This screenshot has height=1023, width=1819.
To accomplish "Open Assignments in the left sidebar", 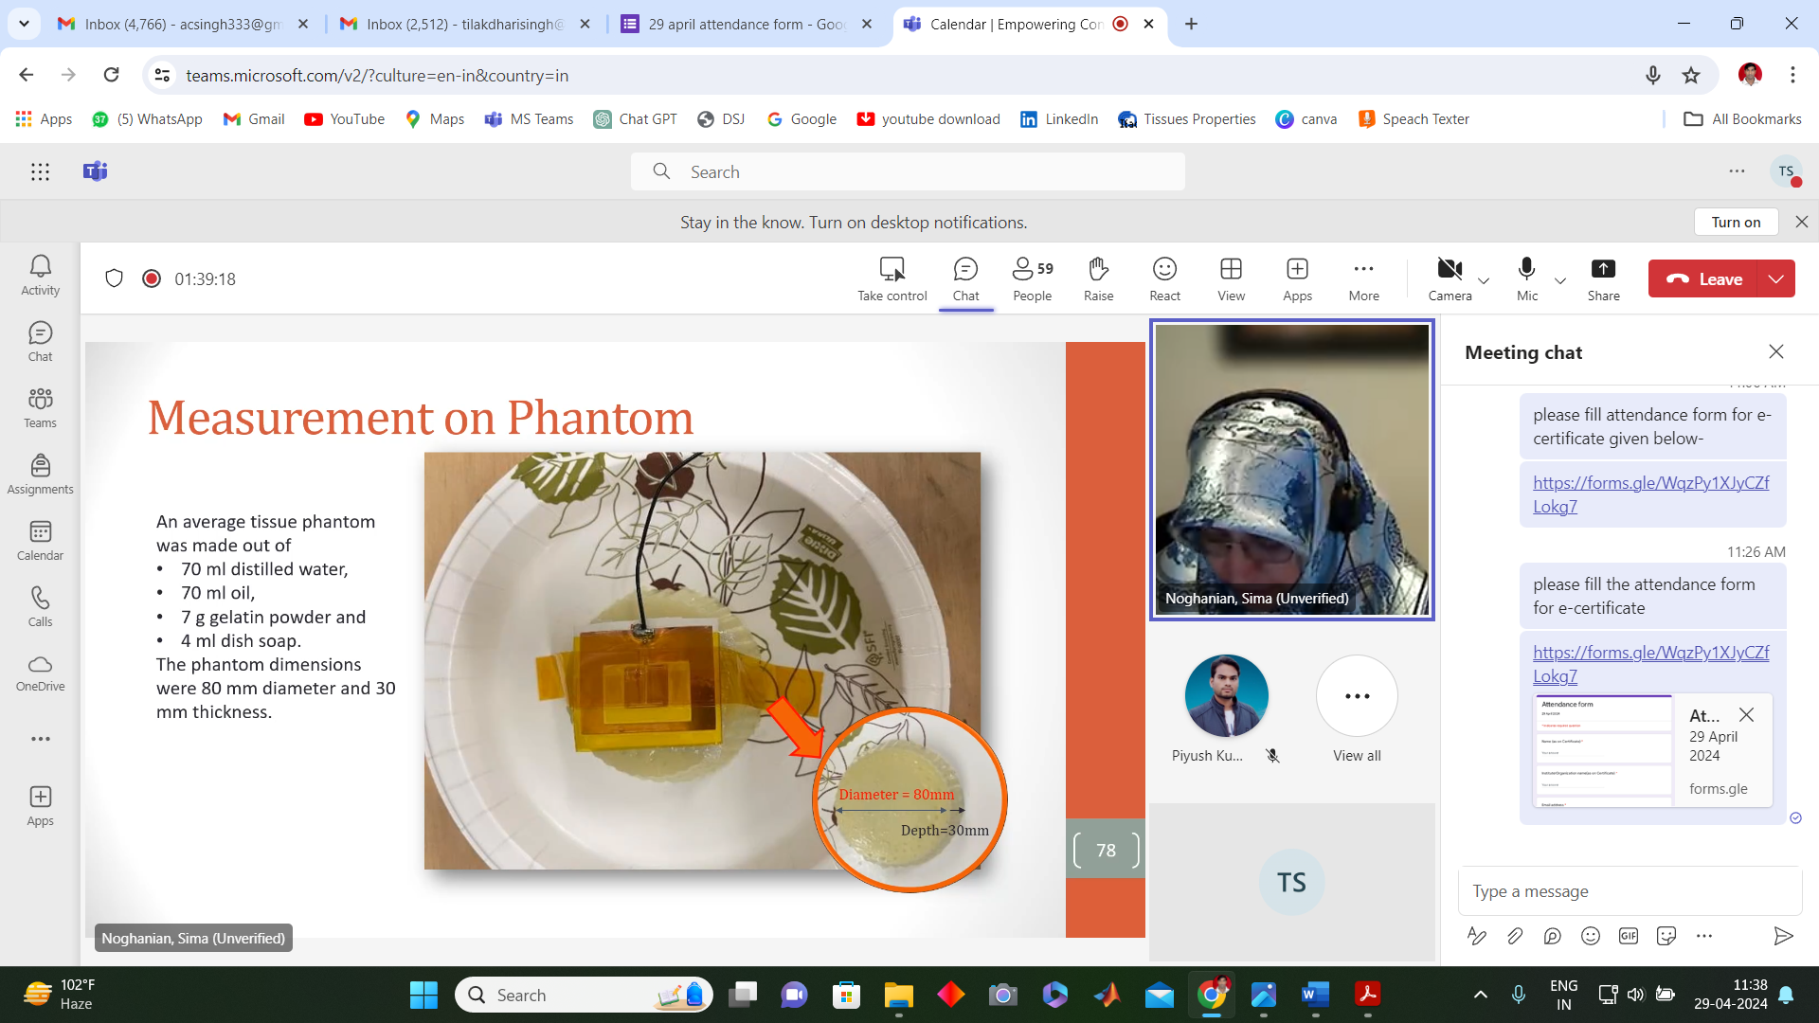I will pyautogui.click(x=40, y=473).
